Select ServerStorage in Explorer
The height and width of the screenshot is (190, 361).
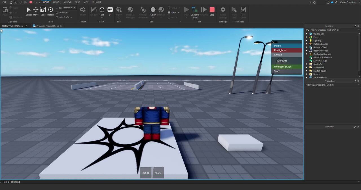pyautogui.click(x=320, y=61)
